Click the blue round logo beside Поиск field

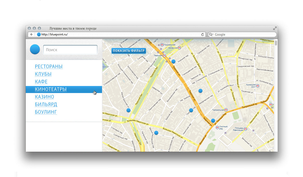[x=35, y=49]
